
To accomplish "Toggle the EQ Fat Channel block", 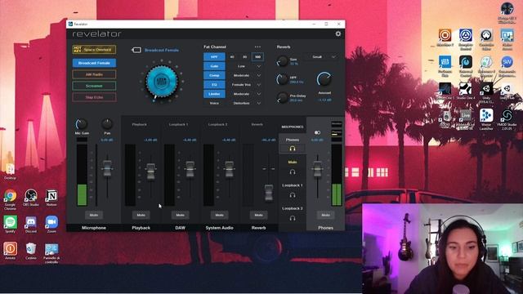I will click(x=214, y=85).
